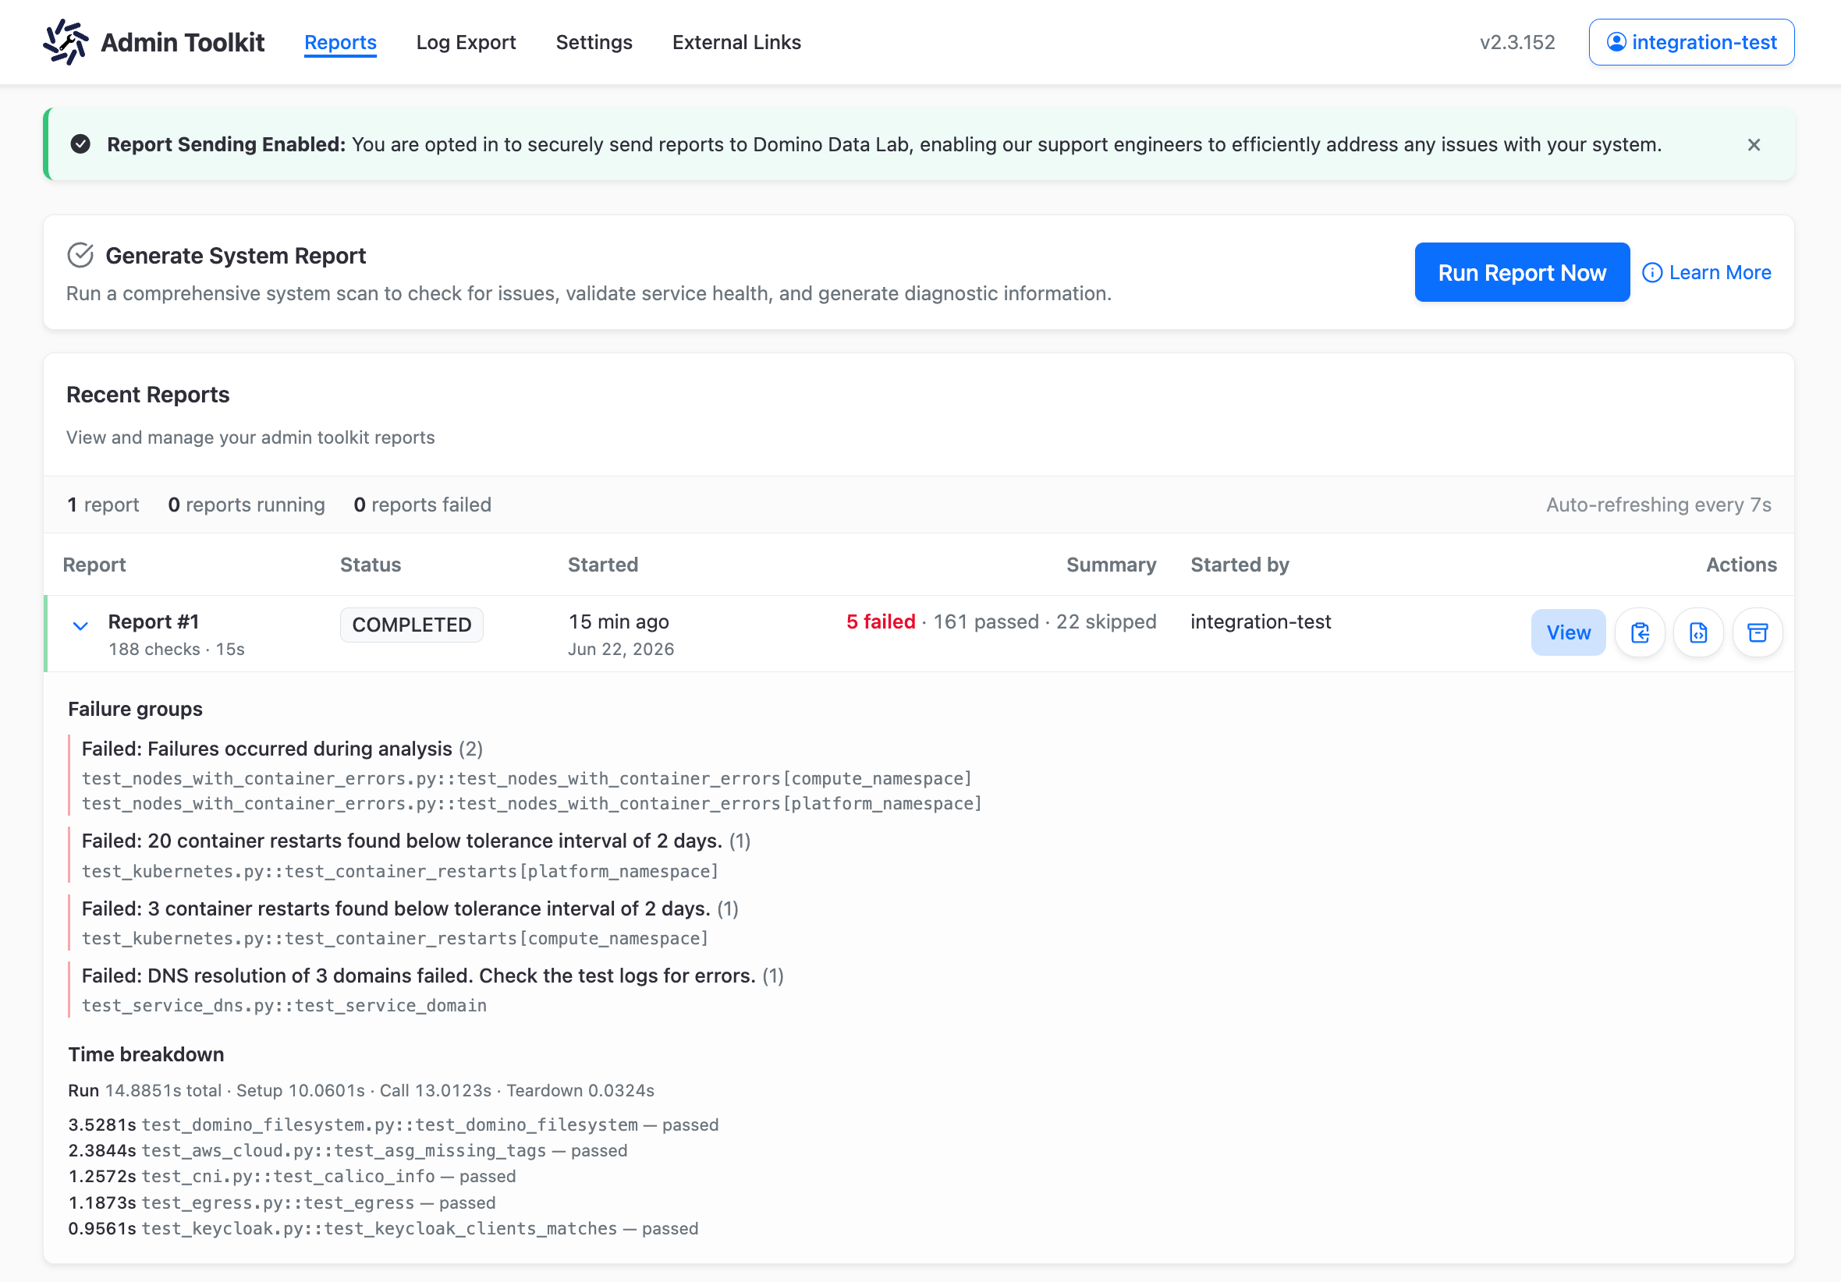Open the integration-test user menu

pyautogui.click(x=1691, y=41)
